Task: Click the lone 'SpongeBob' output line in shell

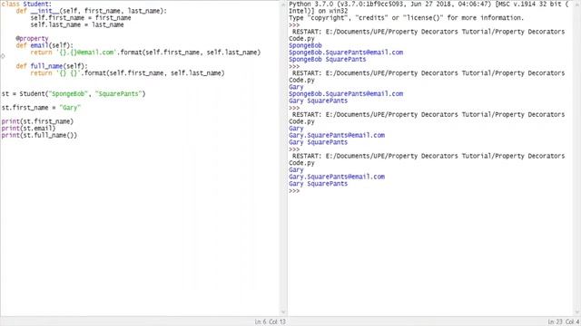Action: [305, 45]
